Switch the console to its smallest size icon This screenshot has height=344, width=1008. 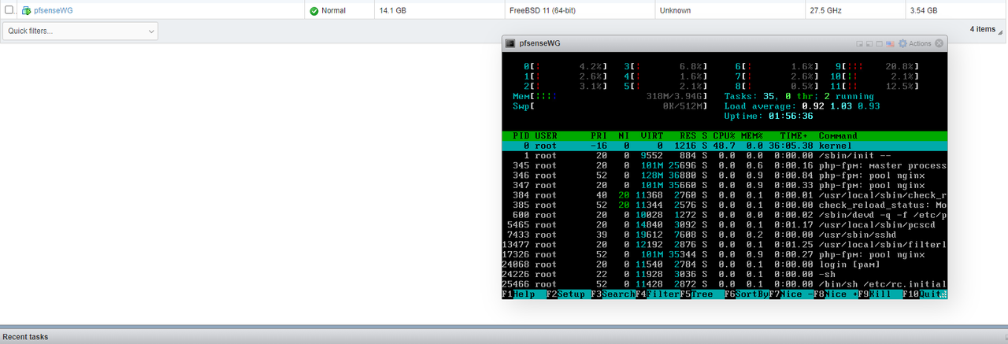point(859,43)
